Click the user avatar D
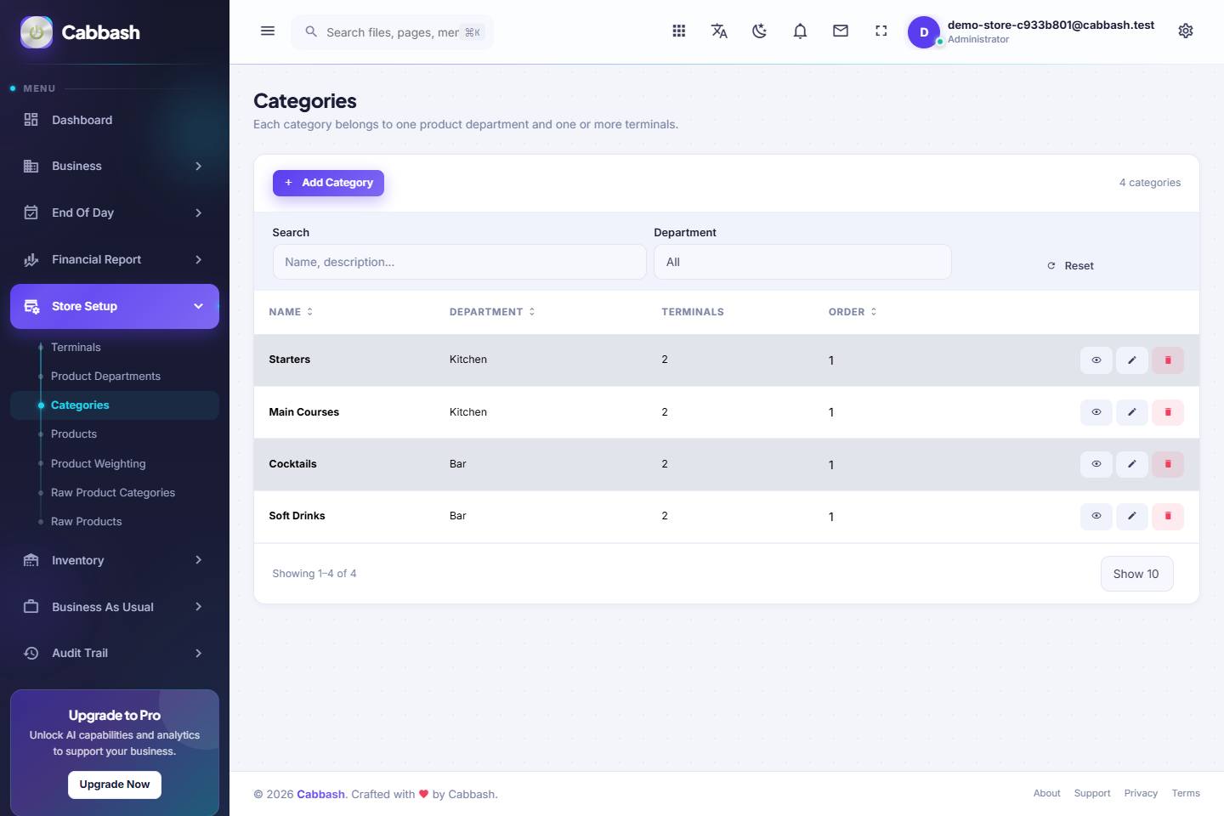1224x816 pixels. [924, 32]
